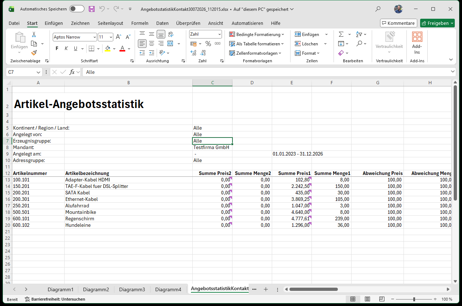The width and height of the screenshot is (462, 306).
Task: Click the zoom slider handle
Action: pyautogui.click(x=414, y=299)
